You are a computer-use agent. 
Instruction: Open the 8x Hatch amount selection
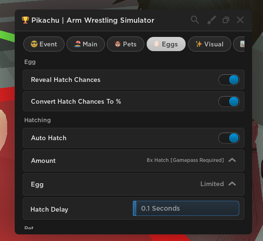coord(185,160)
